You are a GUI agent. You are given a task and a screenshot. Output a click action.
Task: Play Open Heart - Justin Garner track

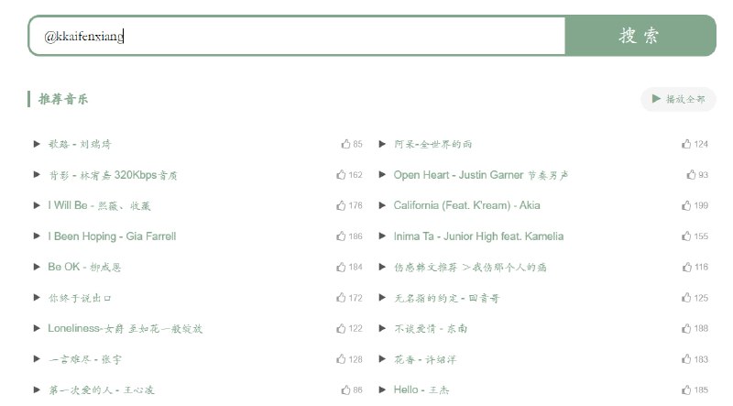coord(382,175)
